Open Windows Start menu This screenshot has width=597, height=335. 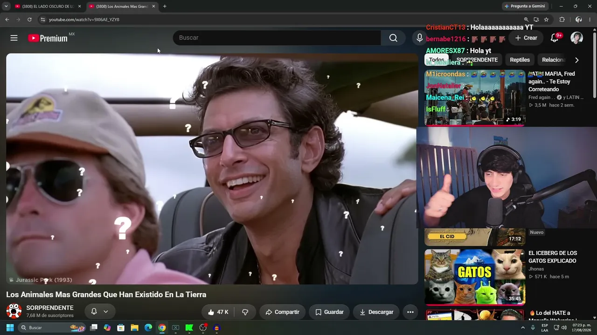pos(10,328)
